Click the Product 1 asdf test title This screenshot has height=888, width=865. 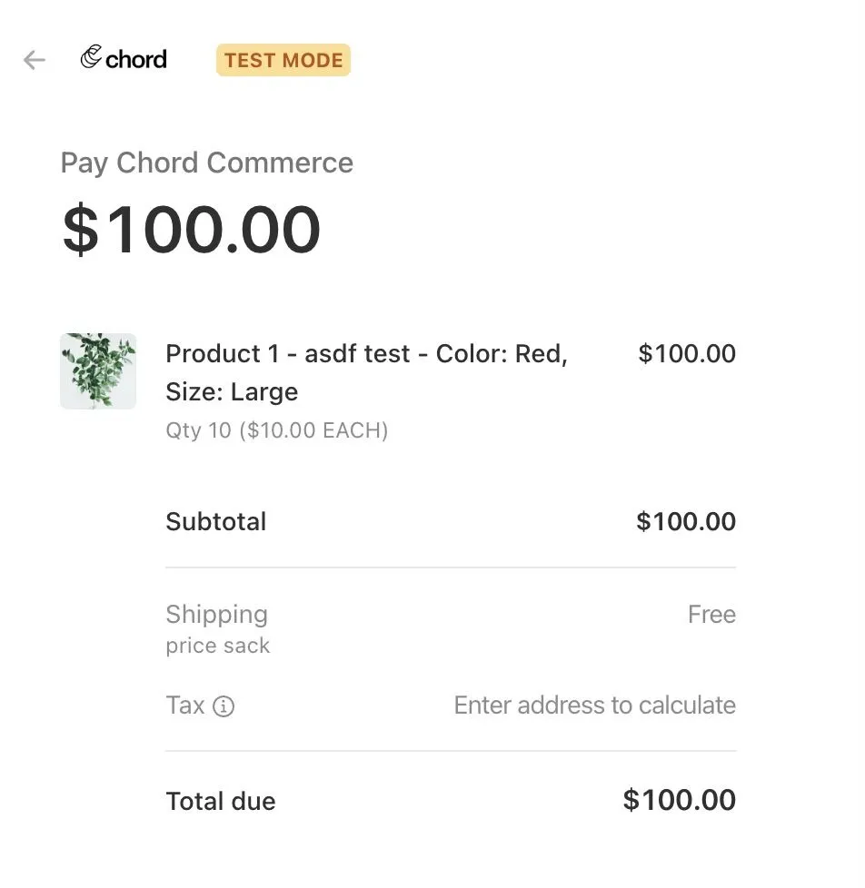point(367,372)
